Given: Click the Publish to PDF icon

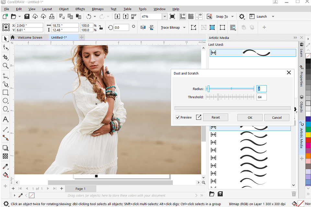Looking at the screenshot, I should point(133,16).
